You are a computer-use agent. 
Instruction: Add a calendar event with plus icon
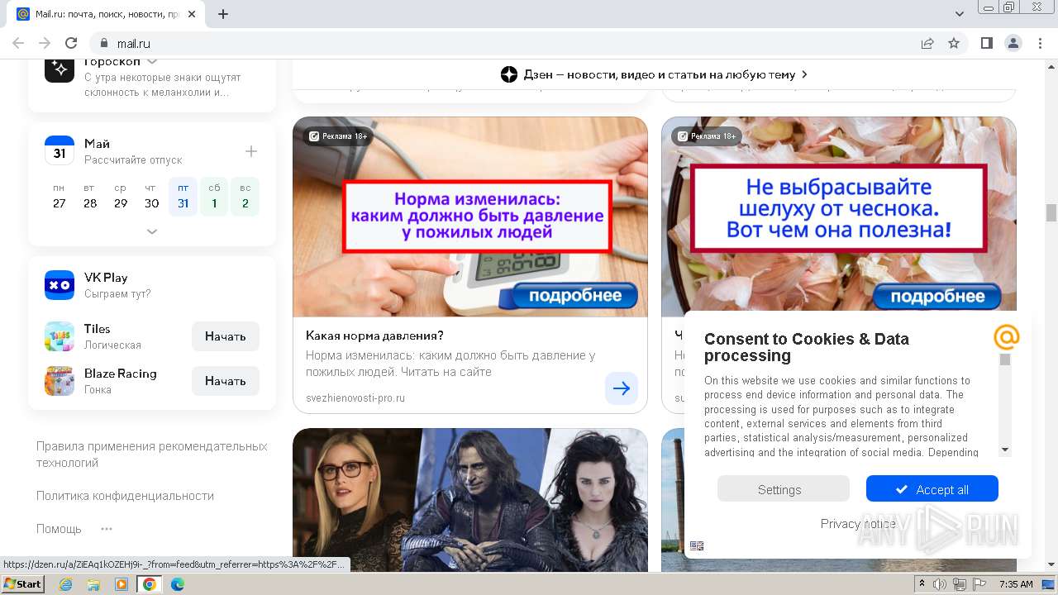(251, 151)
